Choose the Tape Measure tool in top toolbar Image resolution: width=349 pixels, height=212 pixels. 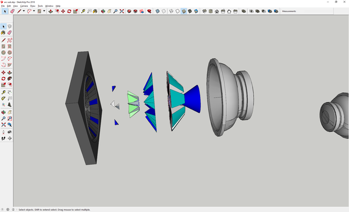tap(83, 11)
